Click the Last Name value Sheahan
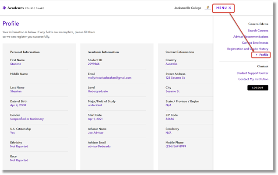278x175 pixels. click(x=17, y=91)
